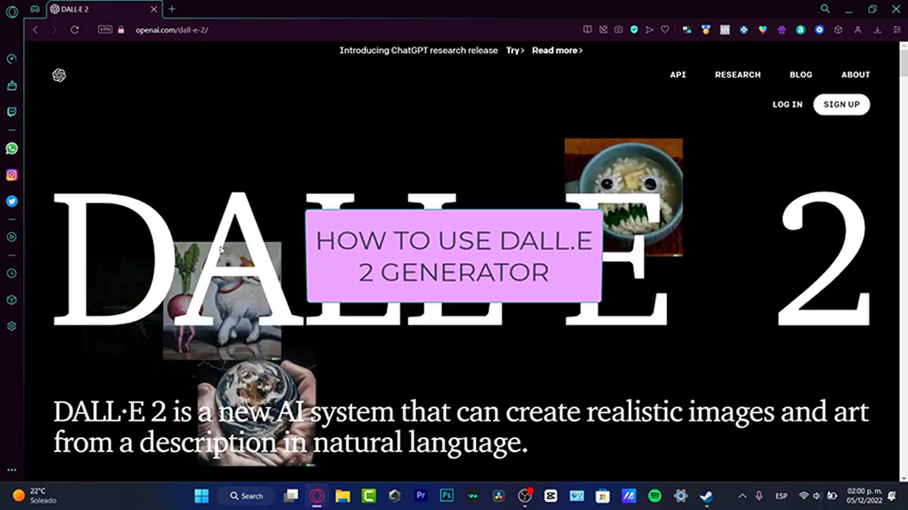This screenshot has height=510, width=908.
Task: Open the volume control in tray
Action: (x=817, y=496)
